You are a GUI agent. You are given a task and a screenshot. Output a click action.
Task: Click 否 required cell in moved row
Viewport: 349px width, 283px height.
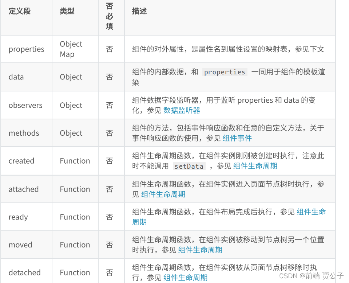click(111, 245)
